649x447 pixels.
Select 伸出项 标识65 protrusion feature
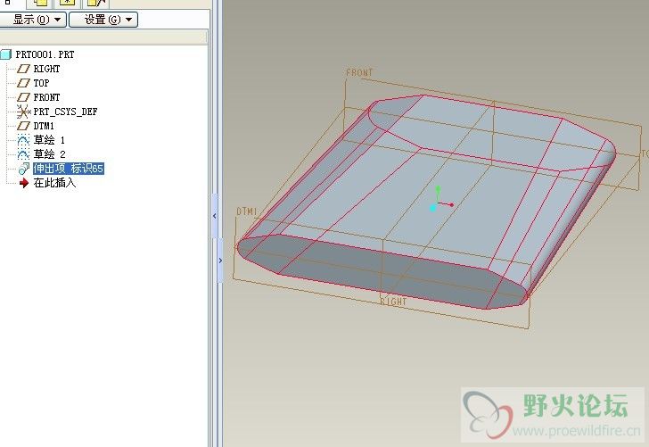(69, 169)
